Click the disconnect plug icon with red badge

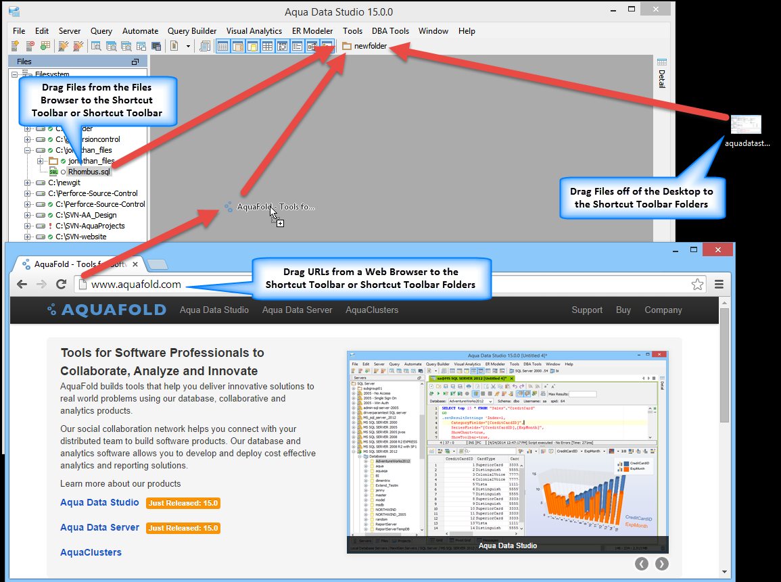click(78, 46)
